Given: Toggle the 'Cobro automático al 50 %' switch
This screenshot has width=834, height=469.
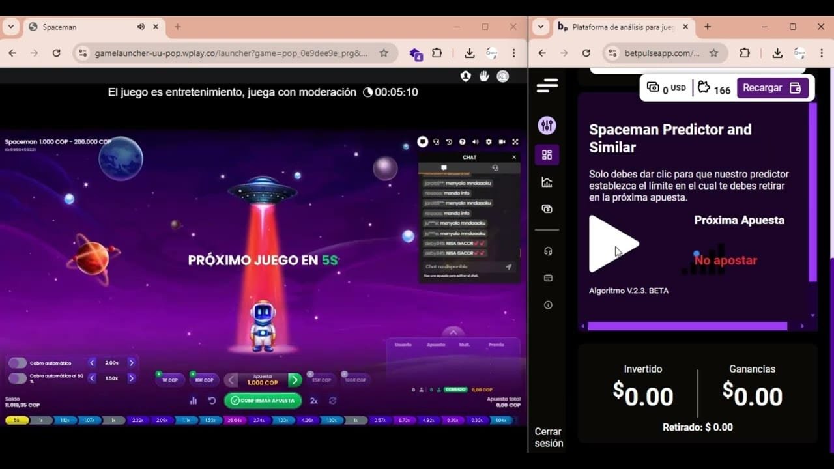Looking at the screenshot, I should point(18,378).
